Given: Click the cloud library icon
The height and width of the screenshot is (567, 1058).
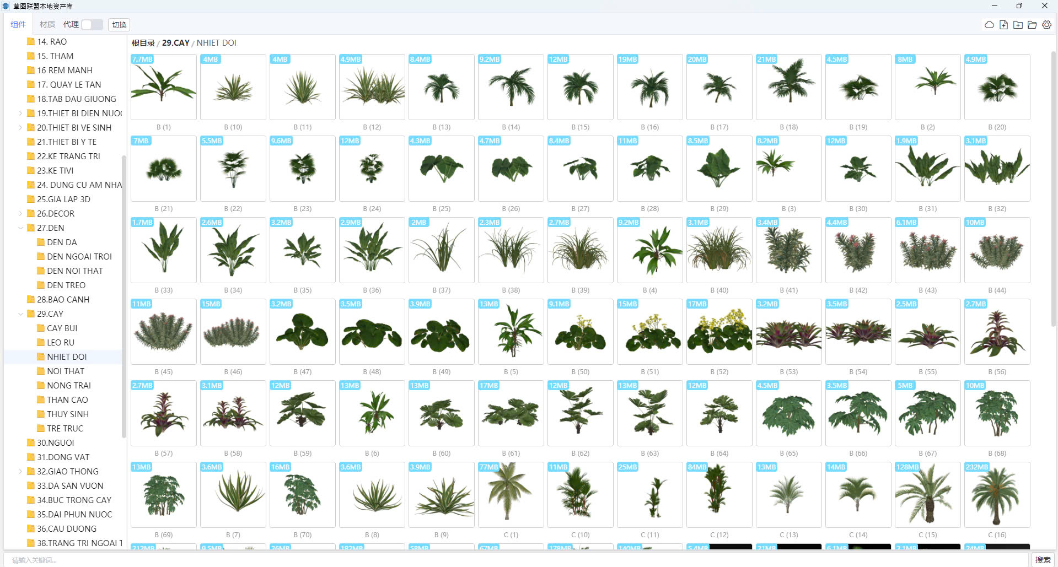Looking at the screenshot, I should pos(989,25).
